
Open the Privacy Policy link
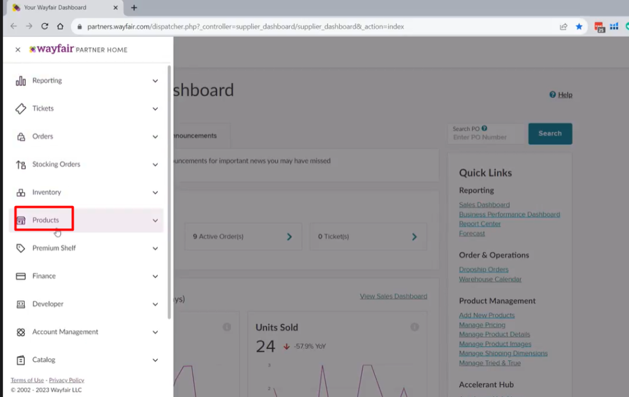click(x=66, y=380)
